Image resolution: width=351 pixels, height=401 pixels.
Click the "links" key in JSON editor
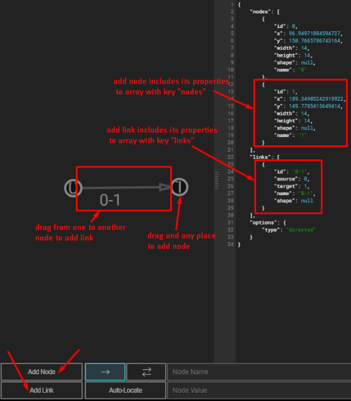coord(261,157)
